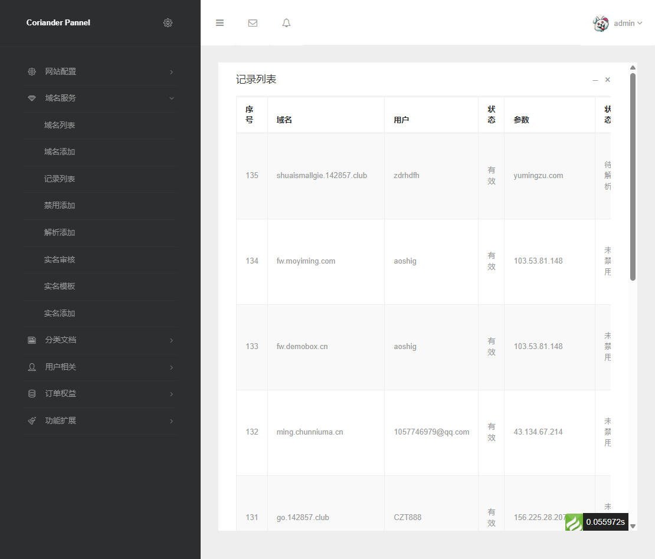Open 域名列表 in the sidebar
Viewport: 655px width, 559px height.
60,126
